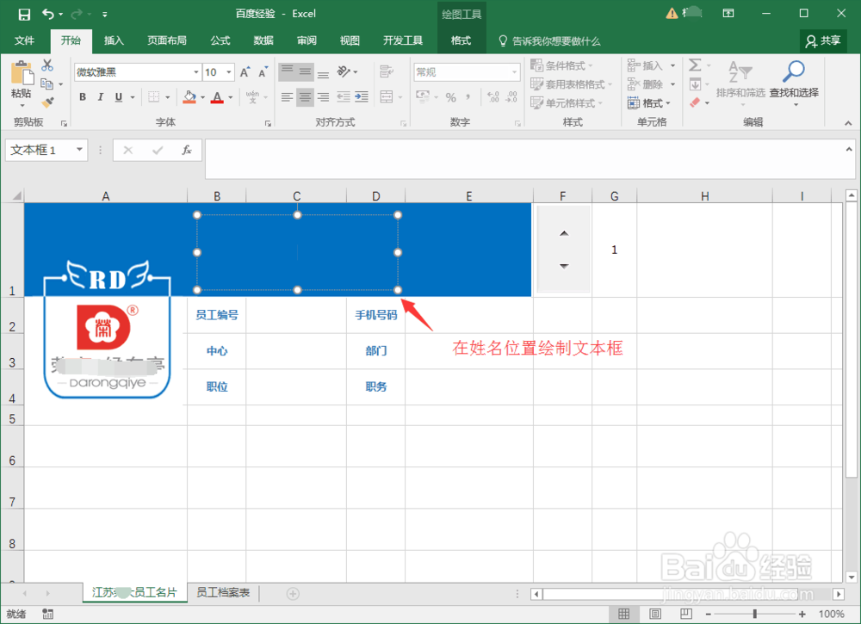
Task: Increase font size with large A icon
Action: point(245,72)
